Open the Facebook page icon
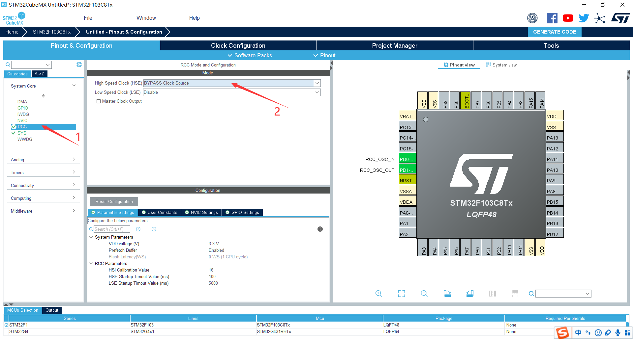The height and width of the screenshot is (339, 633). [x=552, y=18]
